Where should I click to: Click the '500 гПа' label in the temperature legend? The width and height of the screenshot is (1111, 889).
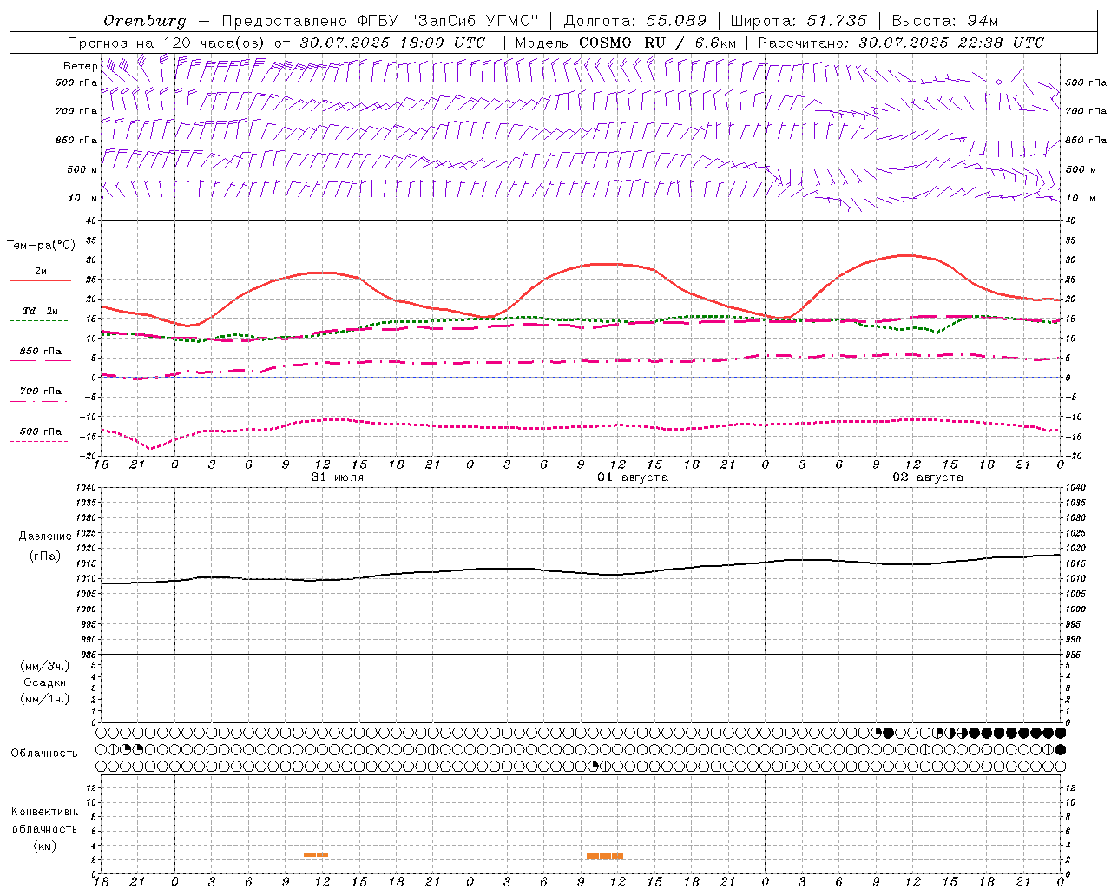[x=41, y=431]
